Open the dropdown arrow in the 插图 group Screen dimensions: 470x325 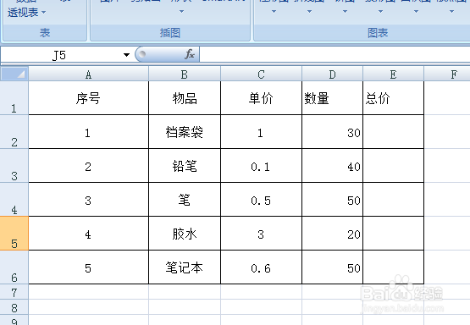tap(181, 12)
